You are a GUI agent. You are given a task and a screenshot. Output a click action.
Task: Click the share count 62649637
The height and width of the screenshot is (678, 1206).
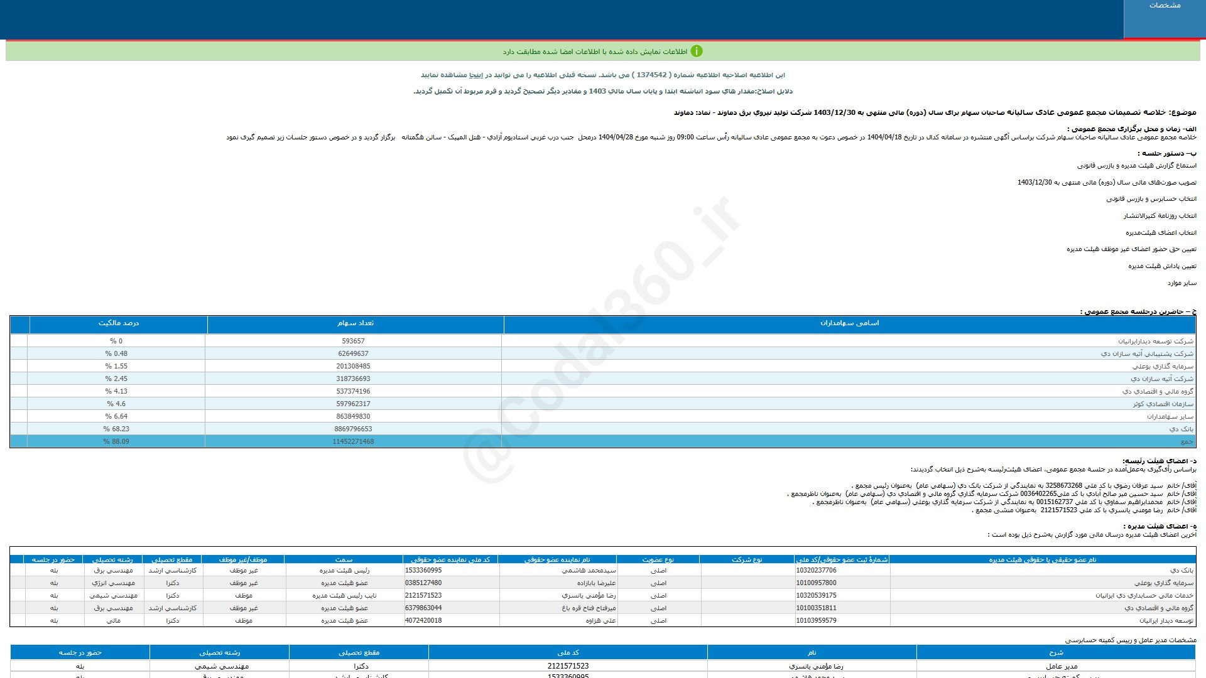353,353
